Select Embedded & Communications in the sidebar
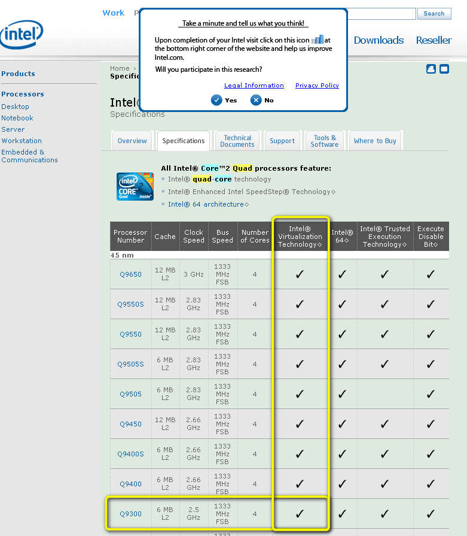Image resolution: width=467 pixels, height=536 pixels. (29, 156)
